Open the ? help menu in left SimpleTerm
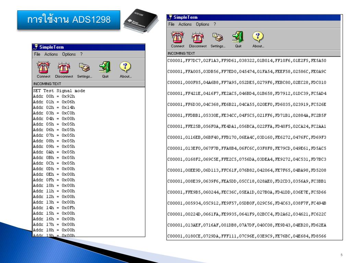 tap(81, 54)
